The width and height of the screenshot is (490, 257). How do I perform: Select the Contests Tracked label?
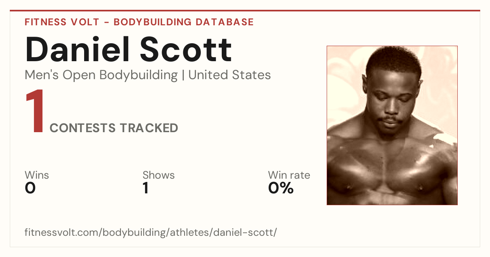point(114,128)
